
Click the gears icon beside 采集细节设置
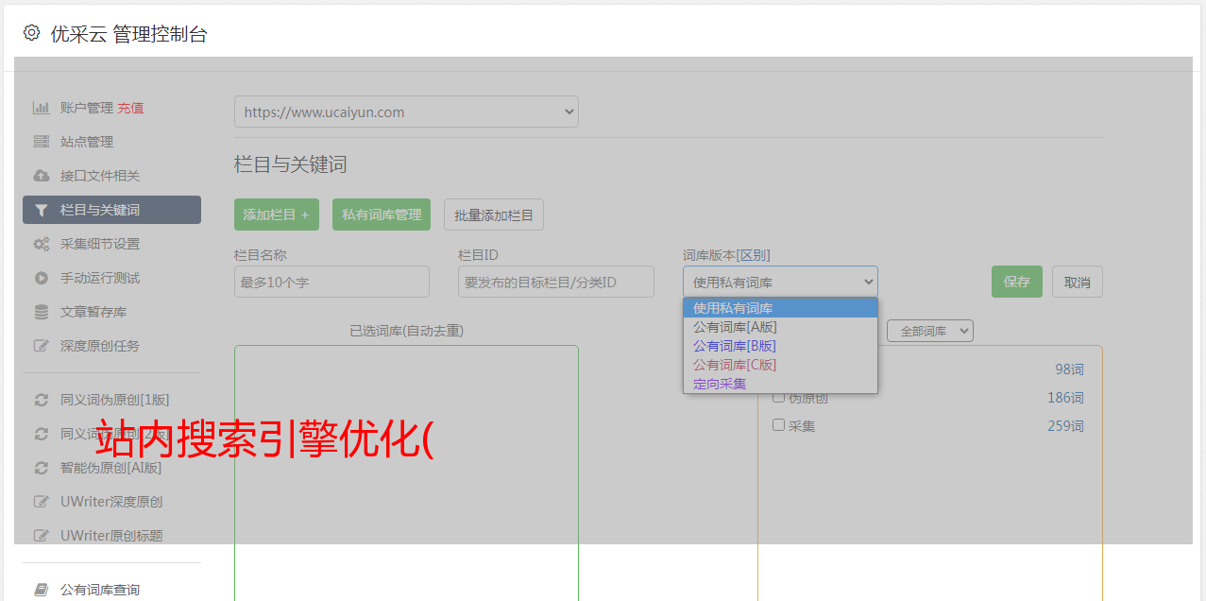pyautogui.click(x=41, y=244)
